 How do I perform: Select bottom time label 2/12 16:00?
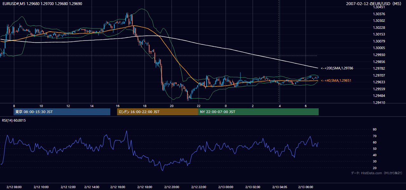pyautogui.click(x=118, y=187)
